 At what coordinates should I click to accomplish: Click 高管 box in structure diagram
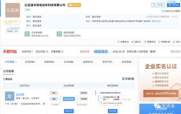point(54,99)
